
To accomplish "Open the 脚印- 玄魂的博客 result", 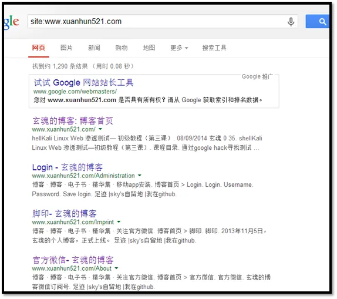I will pyautogui.click(x=64, y=213).
